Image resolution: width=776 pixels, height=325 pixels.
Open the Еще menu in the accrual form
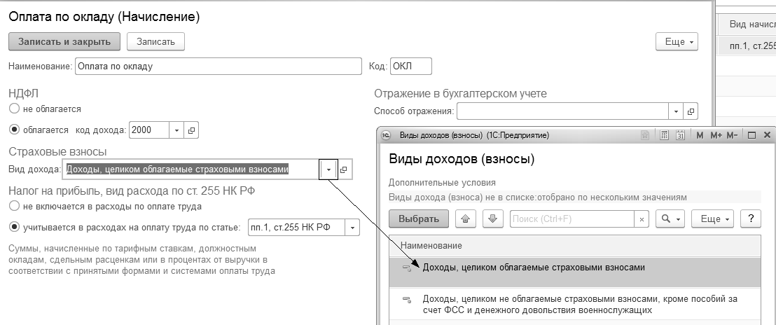(677, 42)
